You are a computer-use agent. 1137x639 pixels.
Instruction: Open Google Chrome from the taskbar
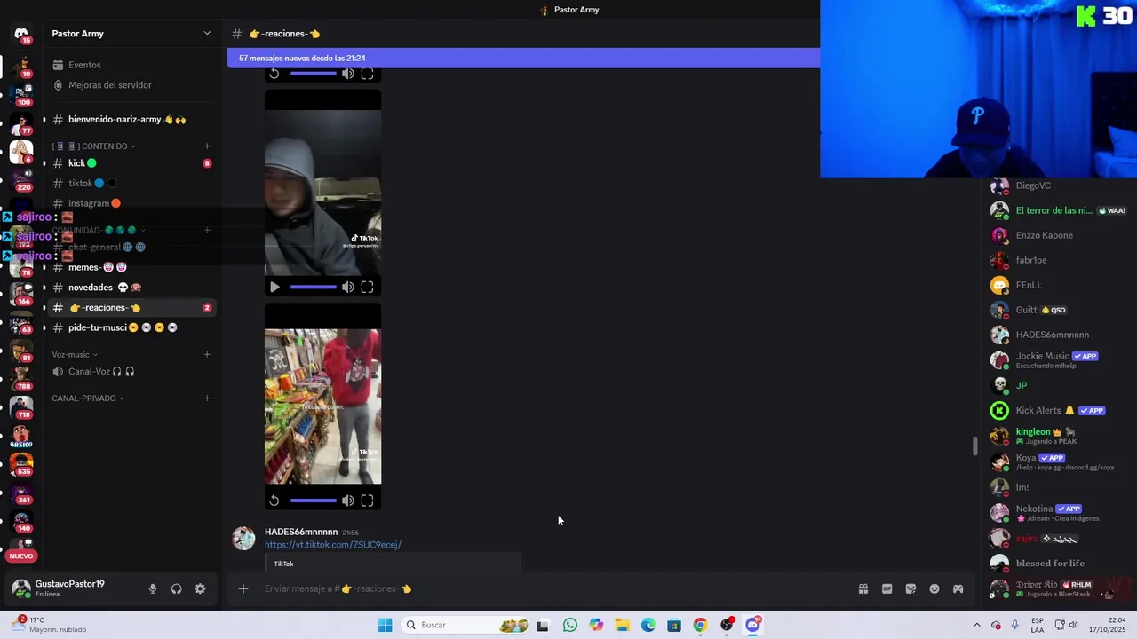700,625
